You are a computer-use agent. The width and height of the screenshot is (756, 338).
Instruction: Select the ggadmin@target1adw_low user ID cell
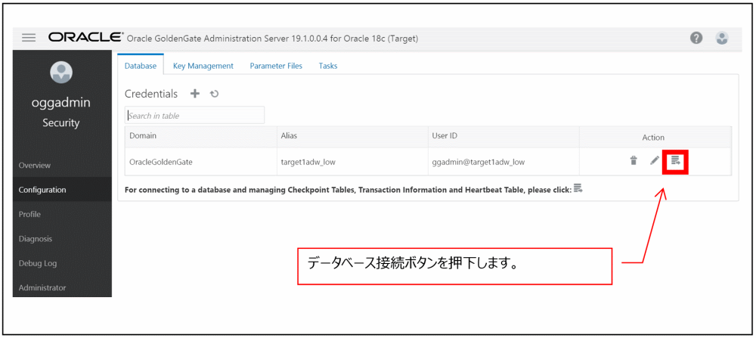(503, 162)
